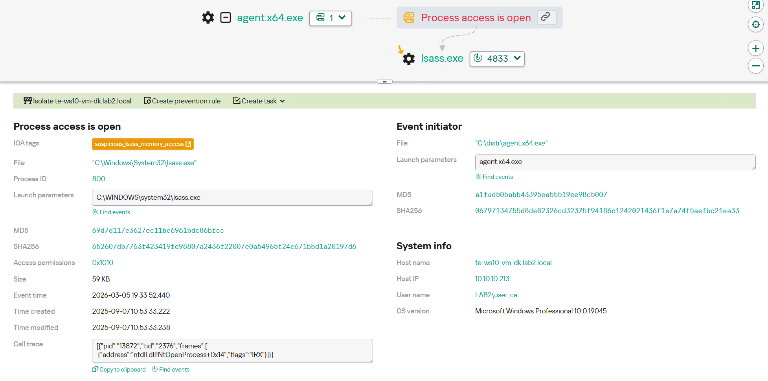Expand the lsass.exe 4833 events dropdown

tap(497, 59)
